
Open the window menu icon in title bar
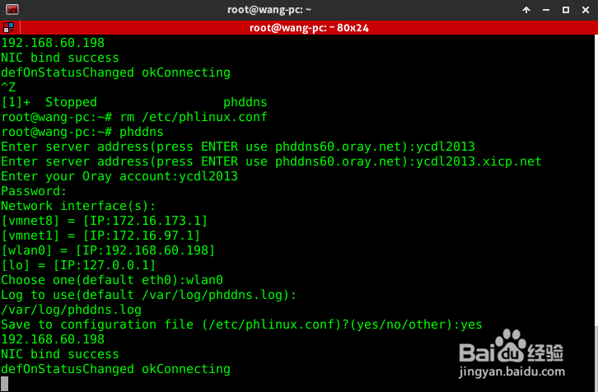8,10
